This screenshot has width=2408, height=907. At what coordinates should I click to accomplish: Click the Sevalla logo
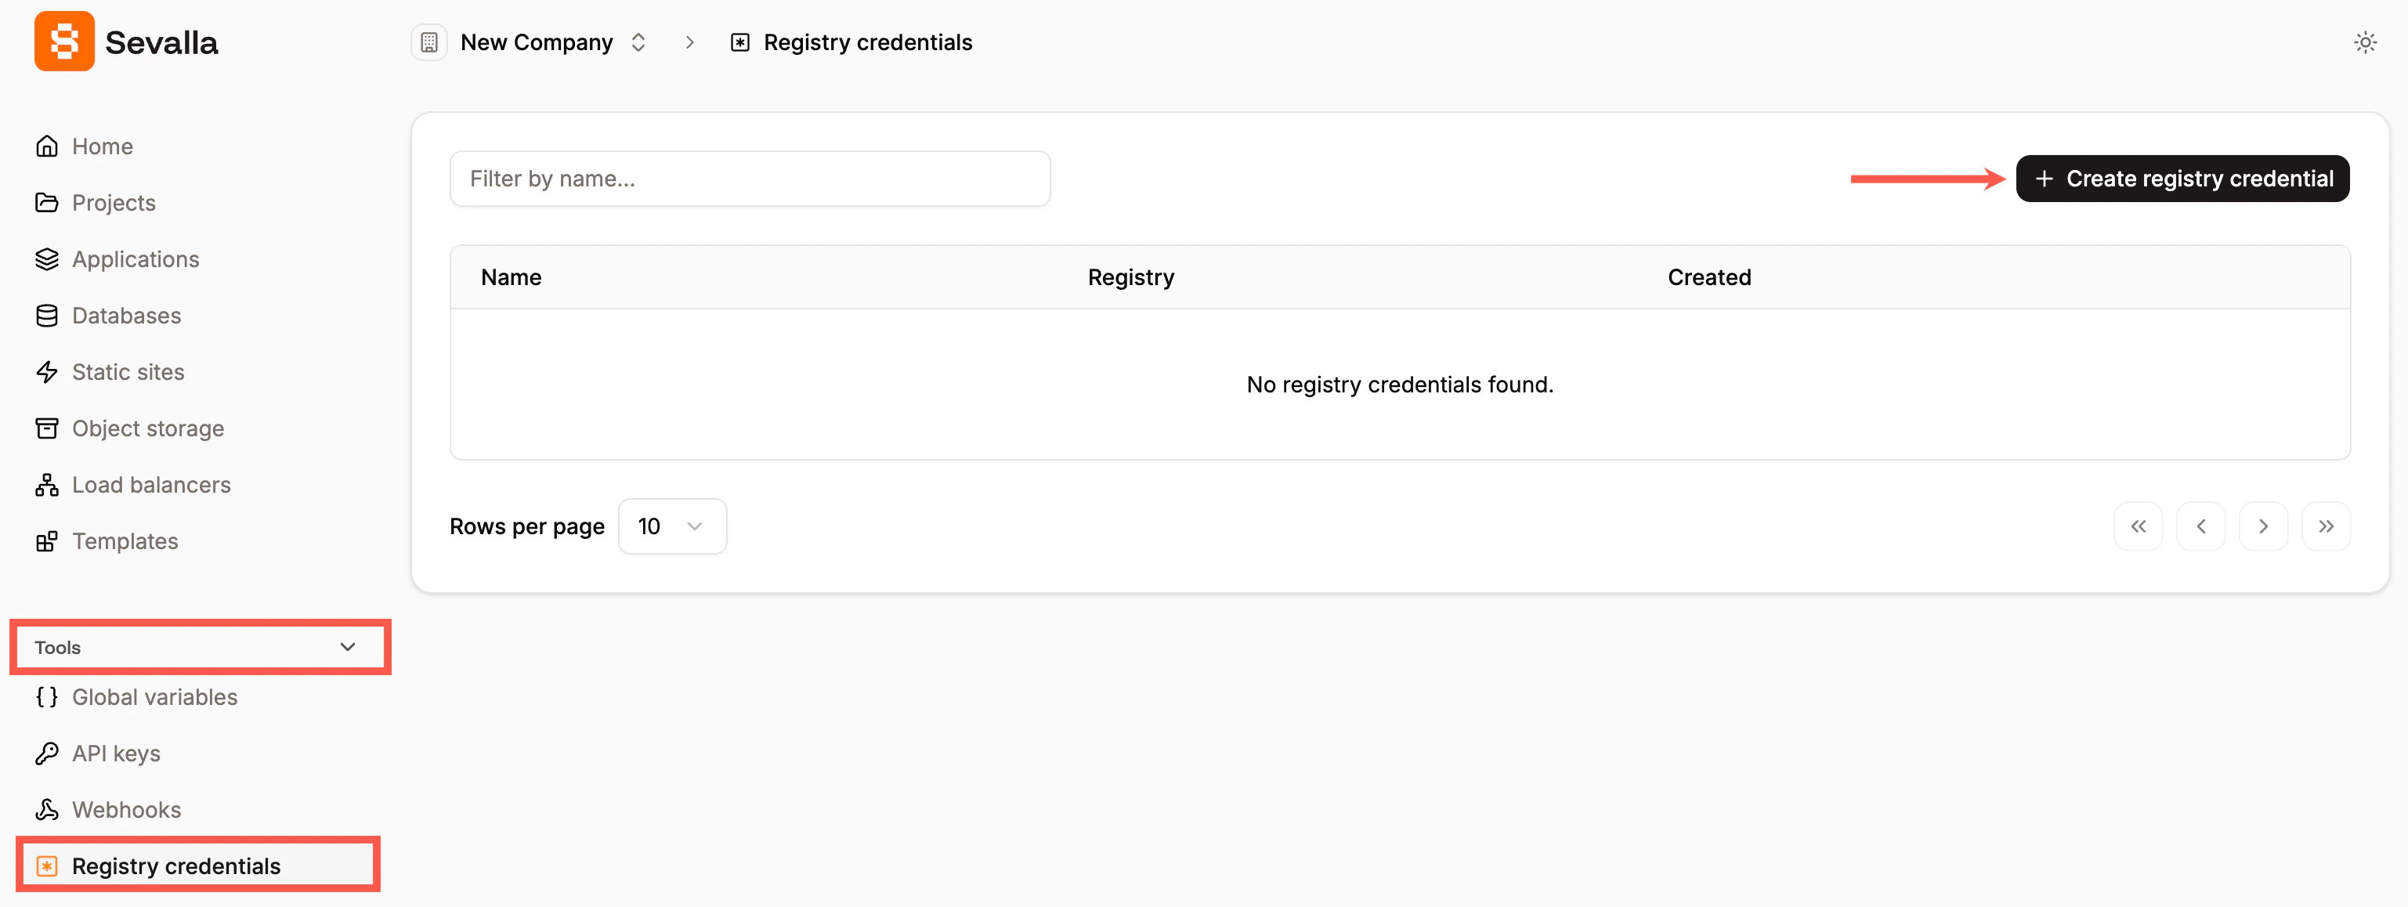[63, 42]
